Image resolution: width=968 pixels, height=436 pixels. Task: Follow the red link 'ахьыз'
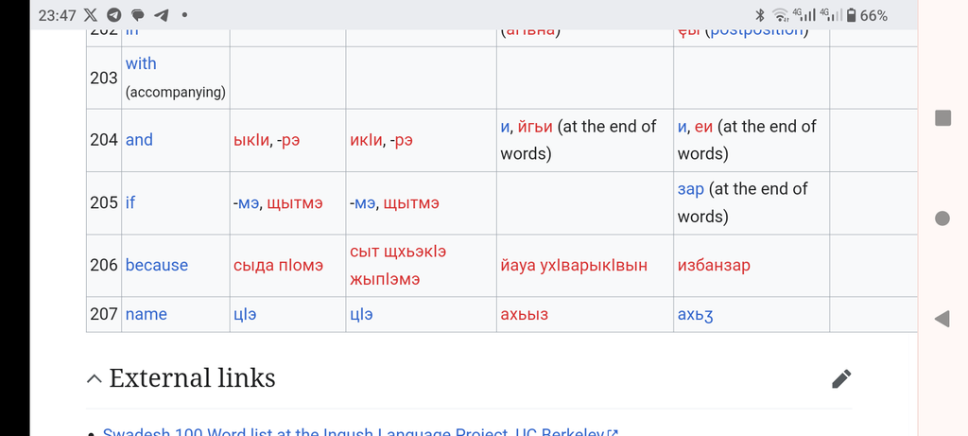click(524, 314)
